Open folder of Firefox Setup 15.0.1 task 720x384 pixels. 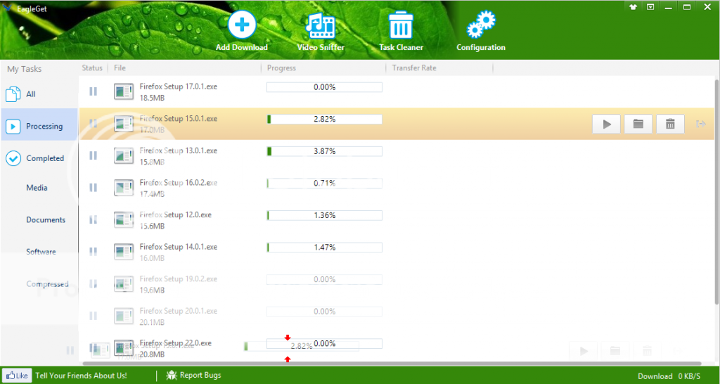[x=638, y=124]
